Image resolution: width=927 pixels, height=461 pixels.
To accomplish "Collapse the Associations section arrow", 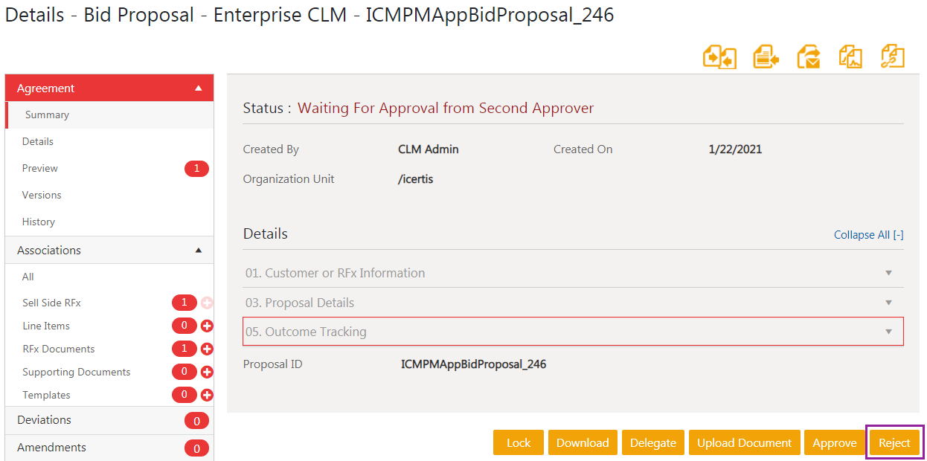I will point(198,251).
